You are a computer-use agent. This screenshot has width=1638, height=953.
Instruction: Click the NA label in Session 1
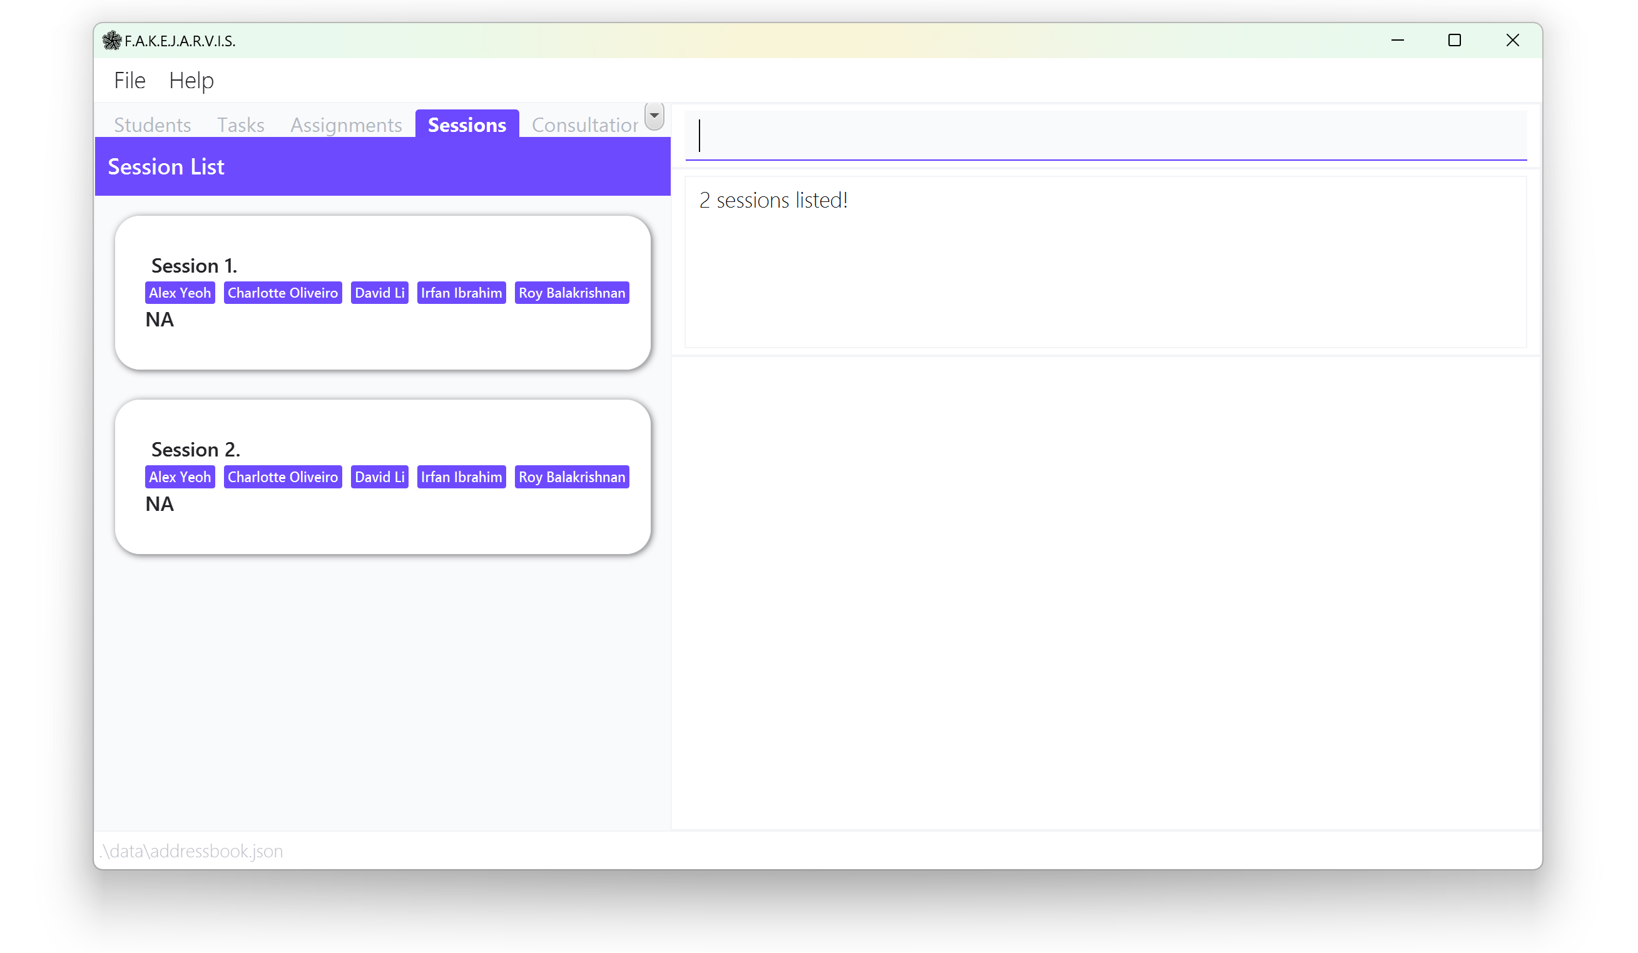(160, 320)
